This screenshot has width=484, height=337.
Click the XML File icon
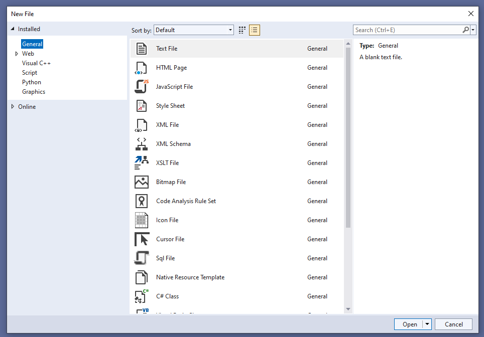(x=141, y=125)
